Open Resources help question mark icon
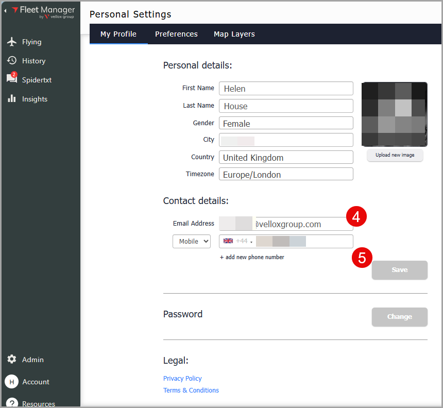The height and width of the screenshot is (408, 443). pos(12,403)
